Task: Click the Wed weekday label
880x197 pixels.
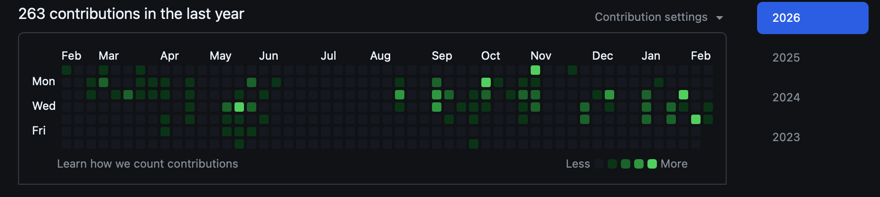Action: point(44,106)
